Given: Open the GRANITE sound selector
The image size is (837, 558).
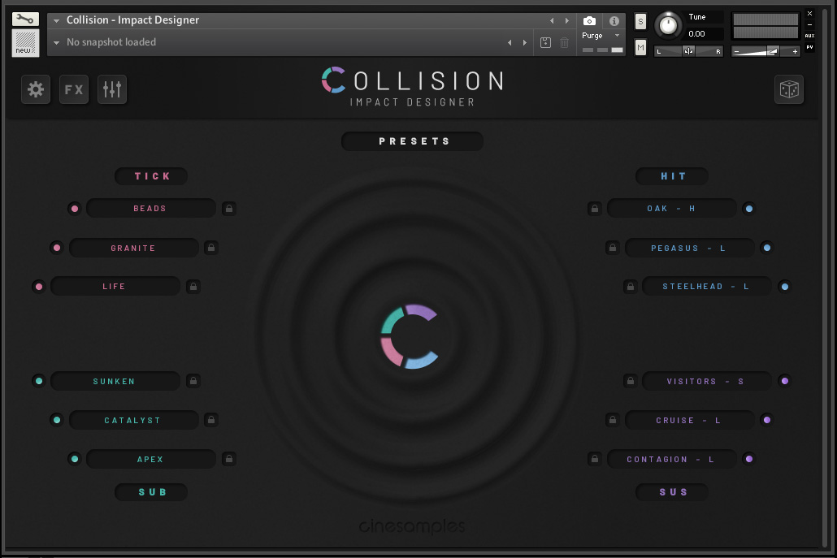Looking at the screenshot, I should coord(133,248).
